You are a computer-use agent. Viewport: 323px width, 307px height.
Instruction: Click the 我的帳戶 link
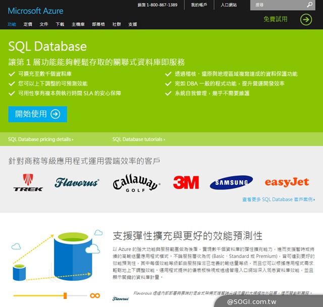click(x=199, y=5)
